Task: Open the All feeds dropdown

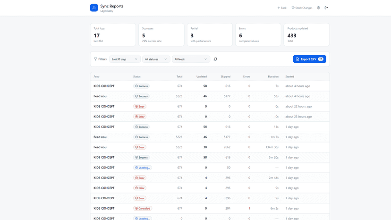Action: [x=191, y=59]
